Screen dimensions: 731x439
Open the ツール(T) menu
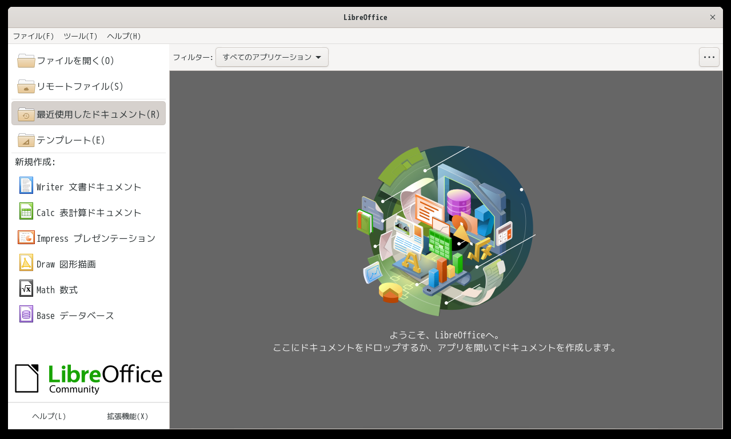81,36
